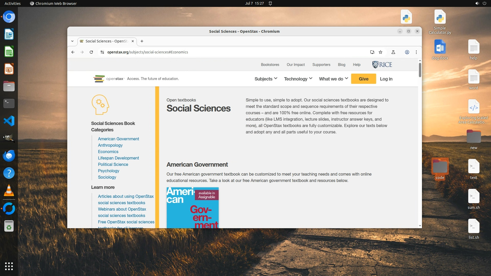Expand the What we do dropdown
Screen dimensions: 491x276
click(333, 79)
